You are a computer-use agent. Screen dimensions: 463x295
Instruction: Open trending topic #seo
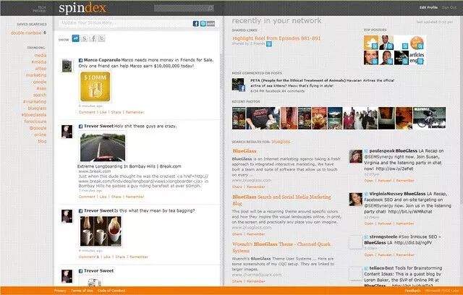tap(41, 88)
